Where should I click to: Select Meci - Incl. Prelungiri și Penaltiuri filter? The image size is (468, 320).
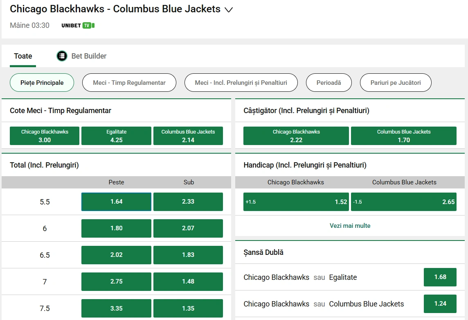(241, 83)
